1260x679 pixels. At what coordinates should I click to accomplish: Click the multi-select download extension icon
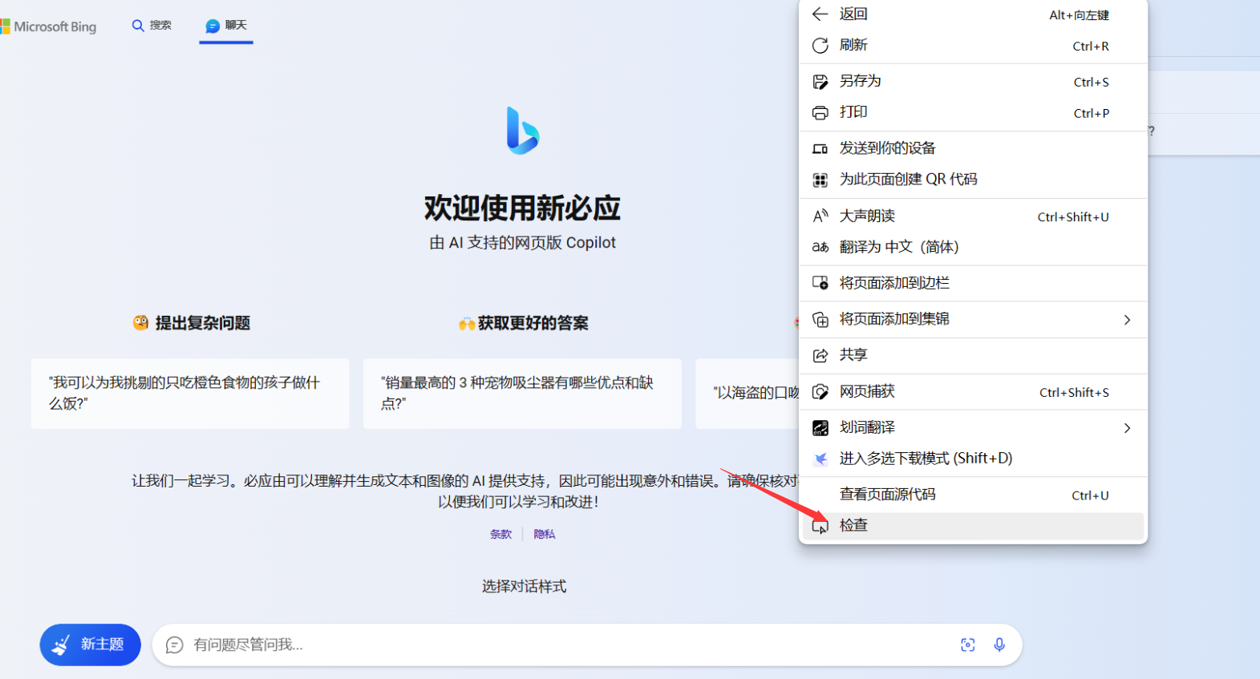coord(820,459)
